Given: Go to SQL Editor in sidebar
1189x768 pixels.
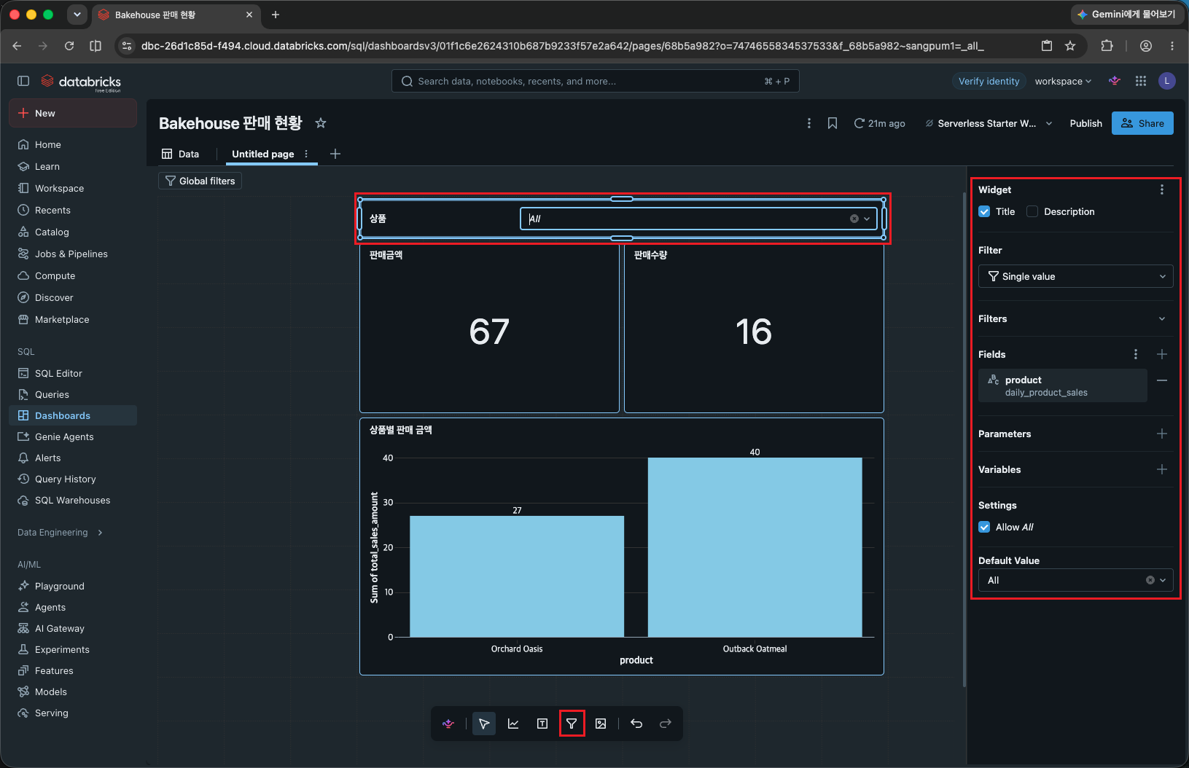Looking at the screenshot, I should click(73, 373).
